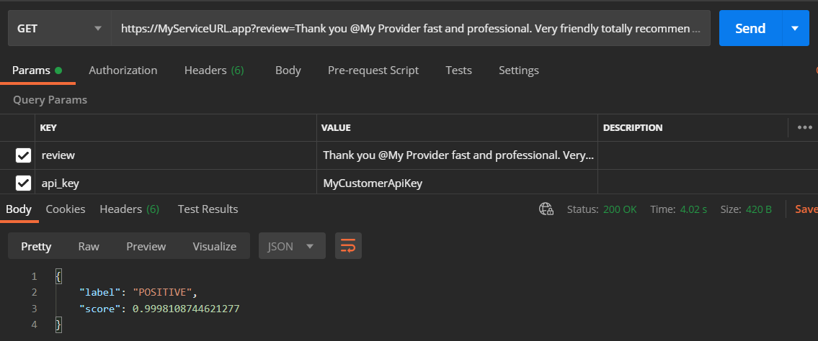
Task: Select the Visualize response view
Action: tap(215, 246)
